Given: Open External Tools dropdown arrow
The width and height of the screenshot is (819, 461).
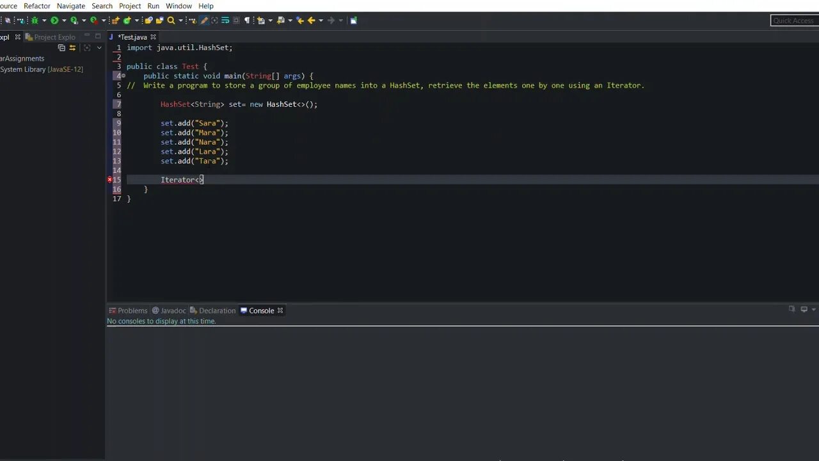Looking at the screenshot, I should pyautogui.click(x=104, y=20).
